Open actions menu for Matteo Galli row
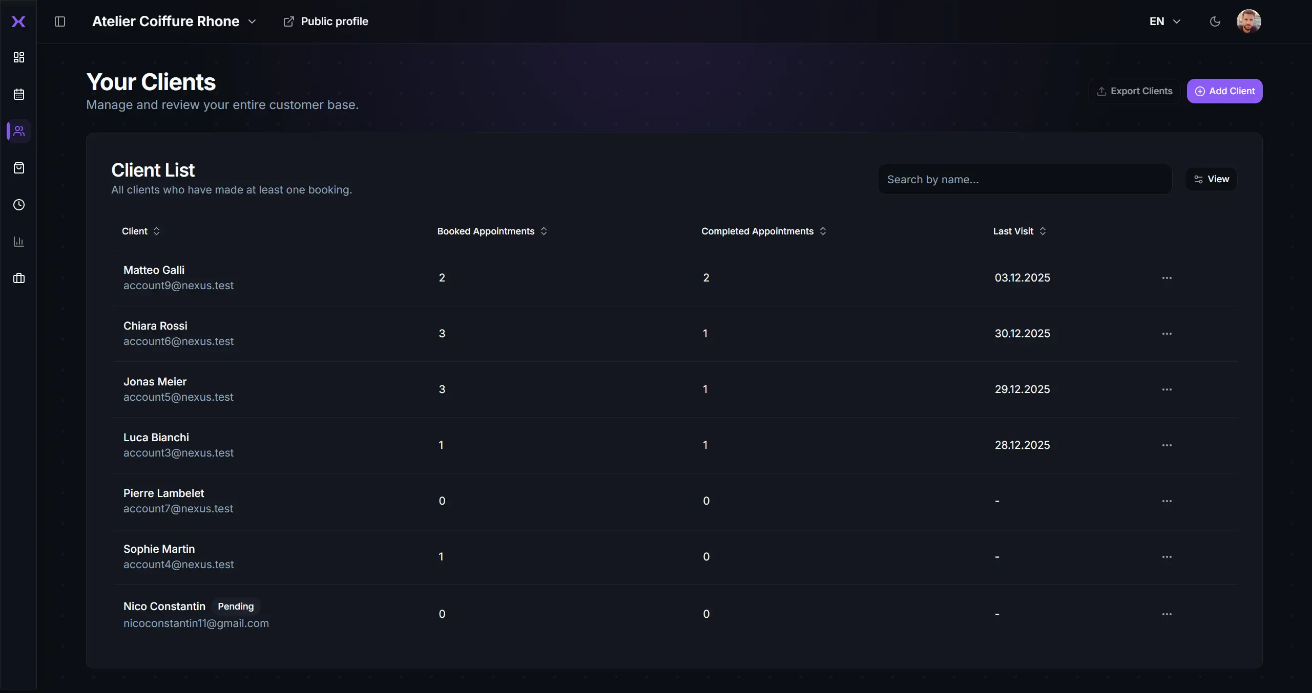Viewport: 1312px width, 693px height. pyautogui.click(x=1168, y=277)
